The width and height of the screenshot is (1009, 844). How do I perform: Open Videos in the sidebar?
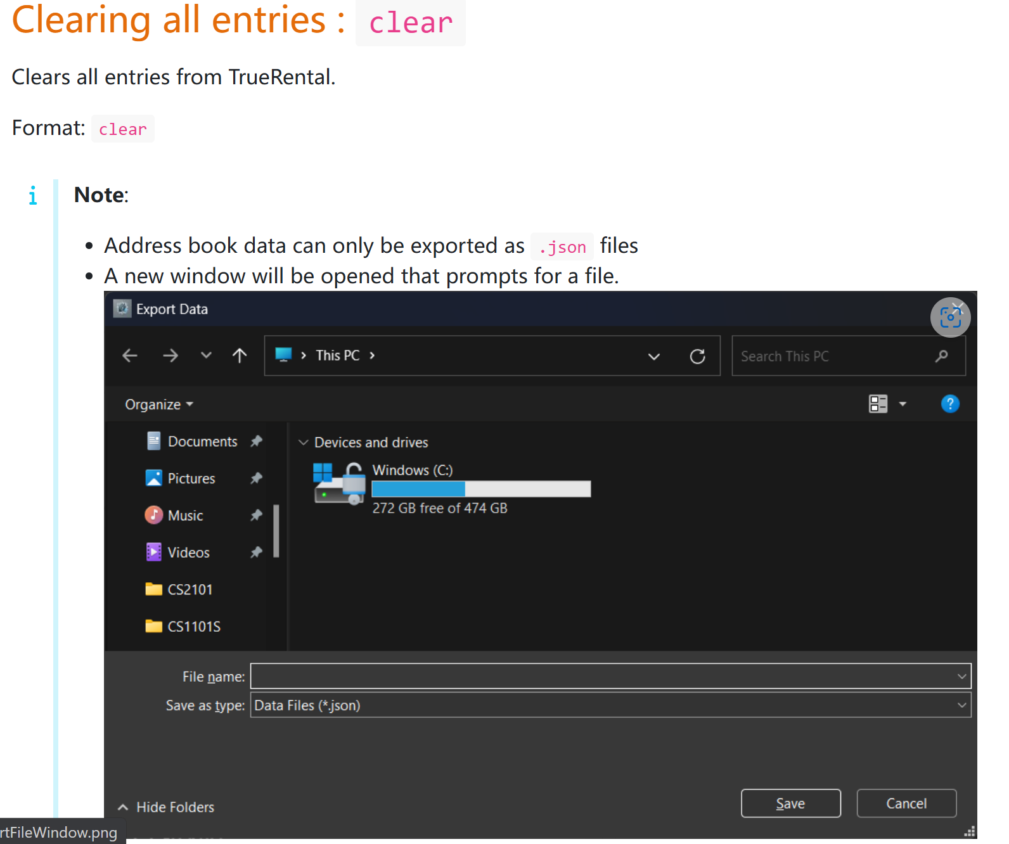pyautogui.click(x=188, y=553)
